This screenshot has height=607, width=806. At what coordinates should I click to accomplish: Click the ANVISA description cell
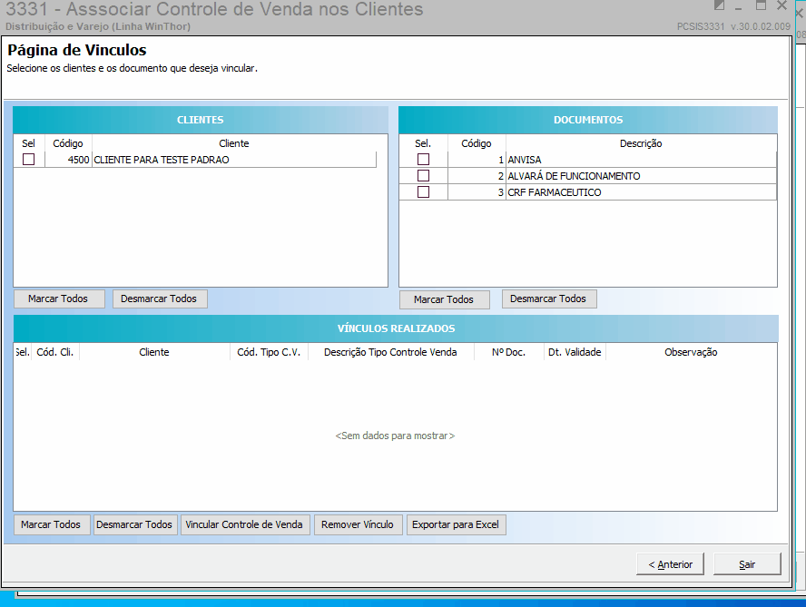641,160
